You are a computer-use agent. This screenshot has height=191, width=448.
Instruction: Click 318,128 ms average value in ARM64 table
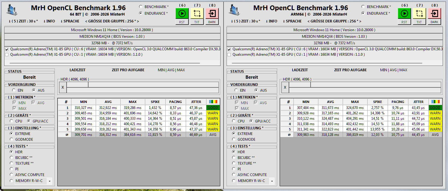coord(330,135)
